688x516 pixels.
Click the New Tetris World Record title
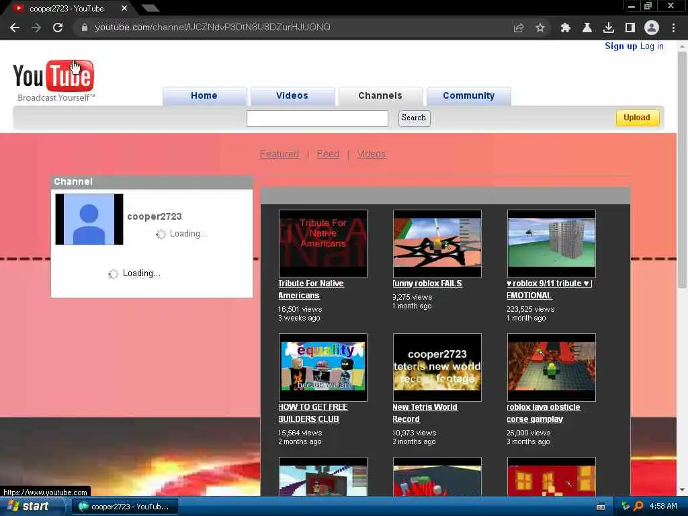pos(425,413)
